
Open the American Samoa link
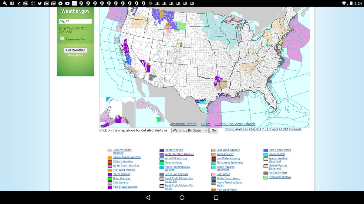click(x=183, y=124)
